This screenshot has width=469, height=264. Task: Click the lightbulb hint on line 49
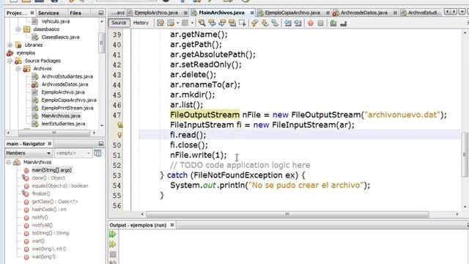[119, 135]
